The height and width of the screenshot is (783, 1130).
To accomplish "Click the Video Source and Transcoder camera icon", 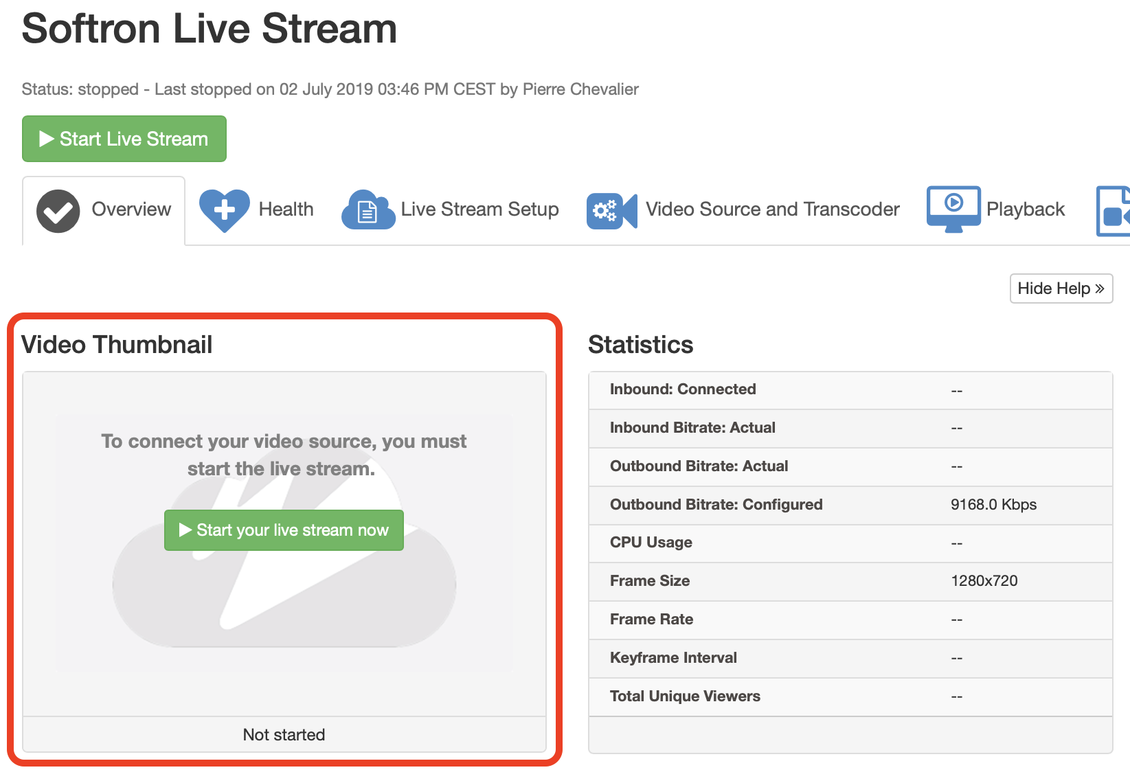I will [611, 211].
